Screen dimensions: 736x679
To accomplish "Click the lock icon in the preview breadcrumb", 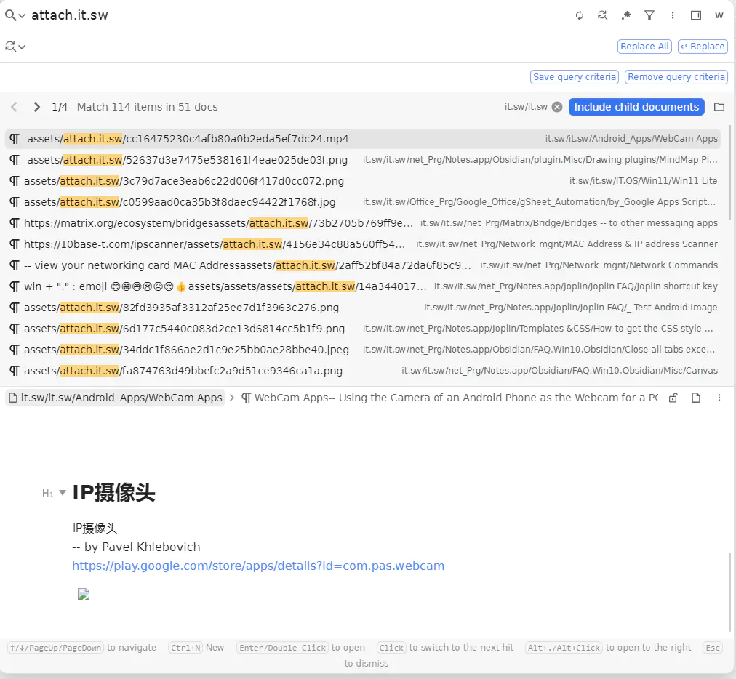I will (x=673, y=398).
